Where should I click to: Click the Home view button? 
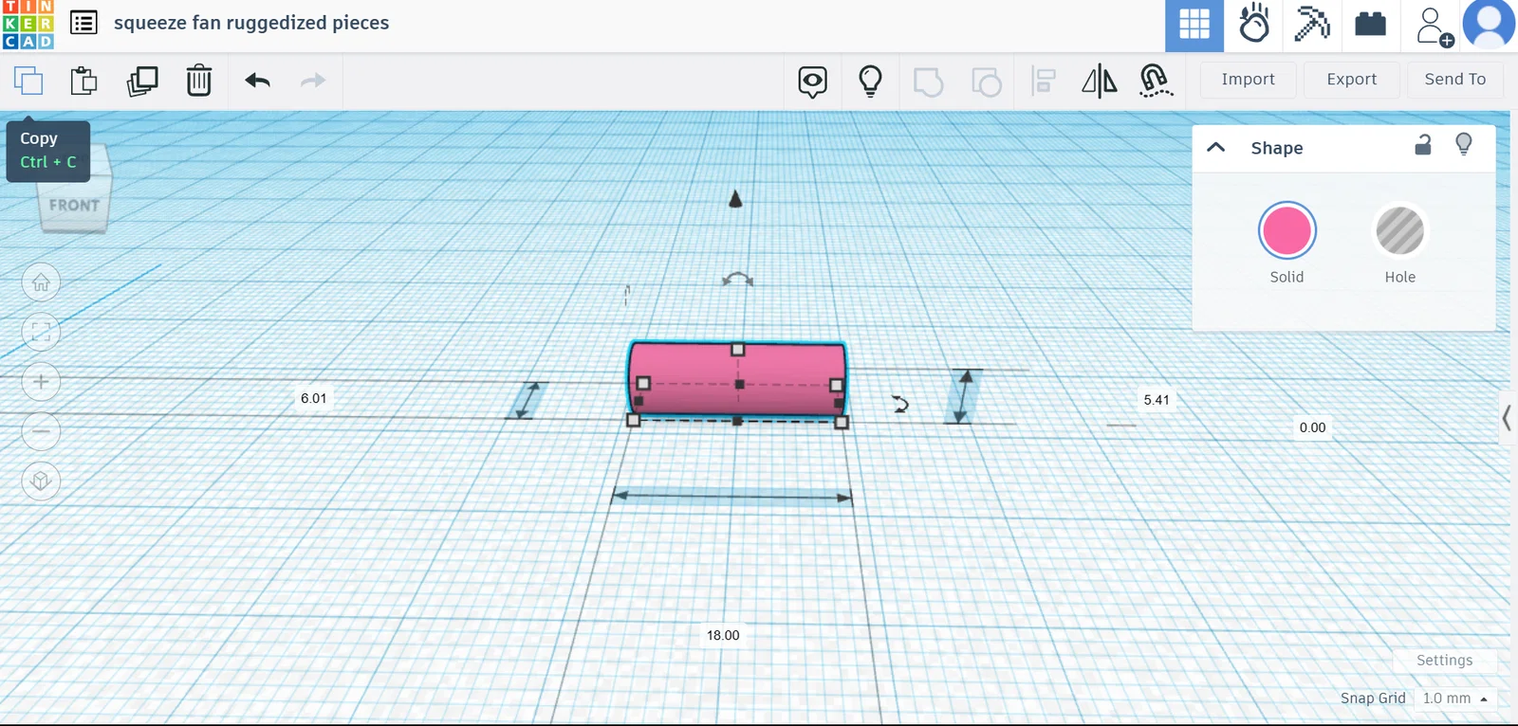[x=41, y=282]
